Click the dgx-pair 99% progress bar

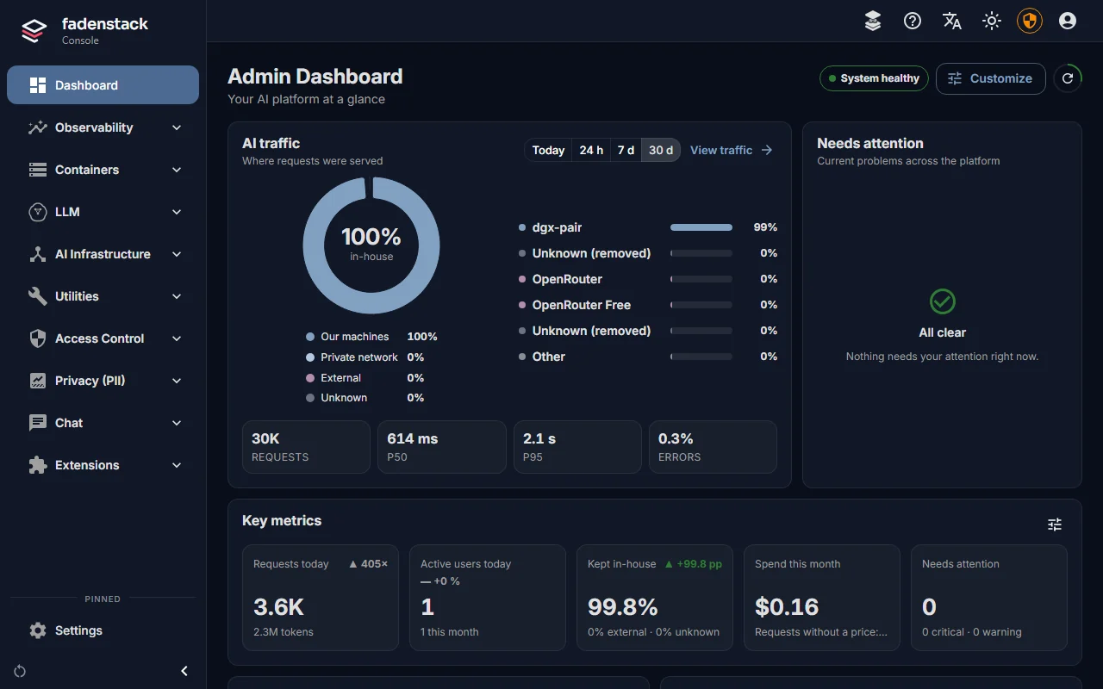pos(701,227)
